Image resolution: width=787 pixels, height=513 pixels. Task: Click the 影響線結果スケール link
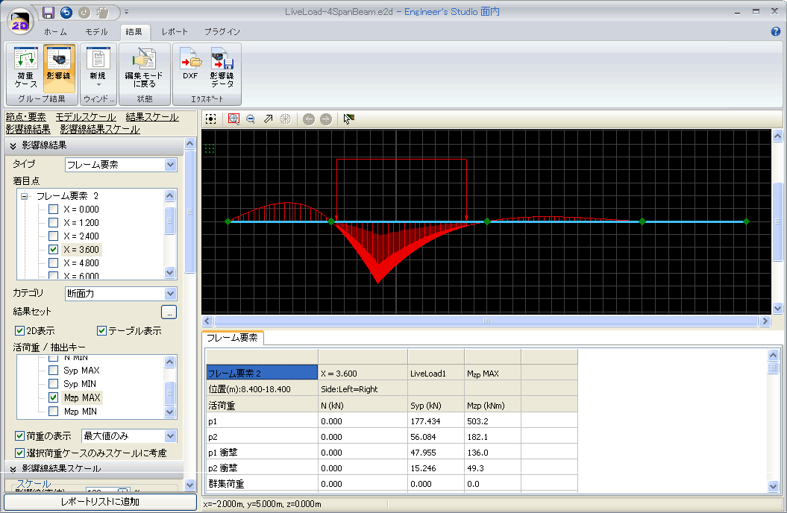coord(100,129)
